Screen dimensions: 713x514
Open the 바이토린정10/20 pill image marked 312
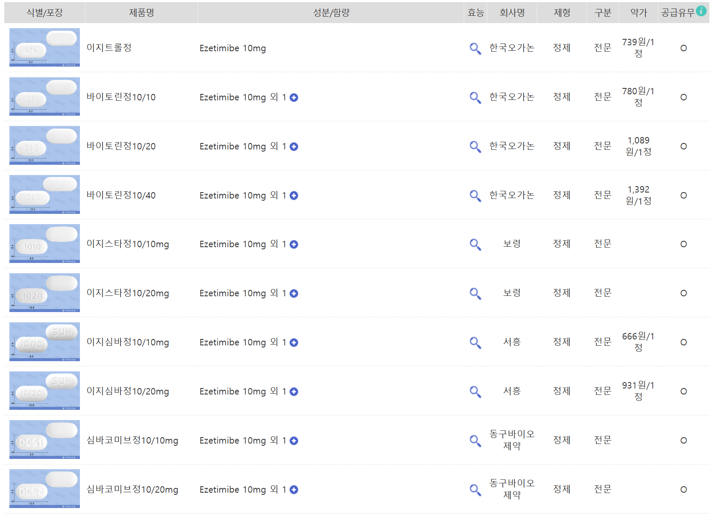pyautogui.click(x=44, y=145)
